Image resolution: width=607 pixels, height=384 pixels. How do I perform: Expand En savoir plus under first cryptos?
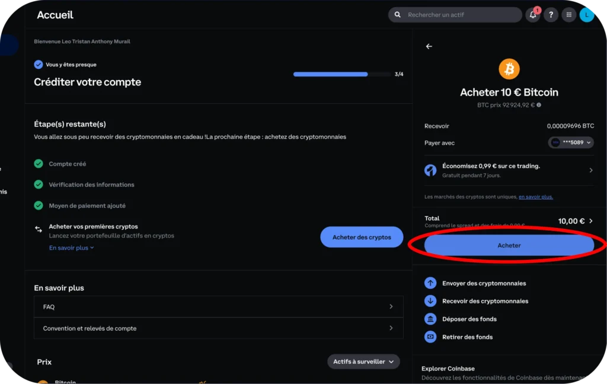coord(72,247)
